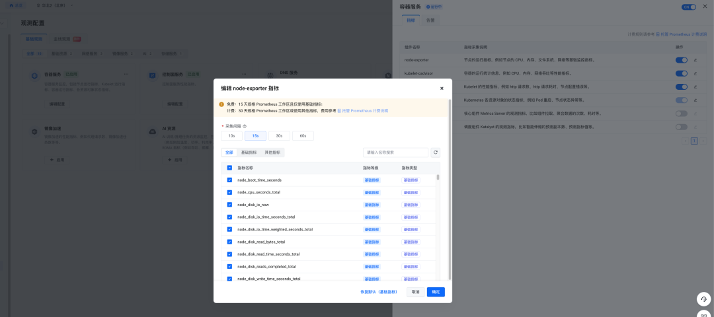This screenshot has width=714, height=317.
Task: Click the 容器服务 card hexagon icon
Action: click(34, 75)
